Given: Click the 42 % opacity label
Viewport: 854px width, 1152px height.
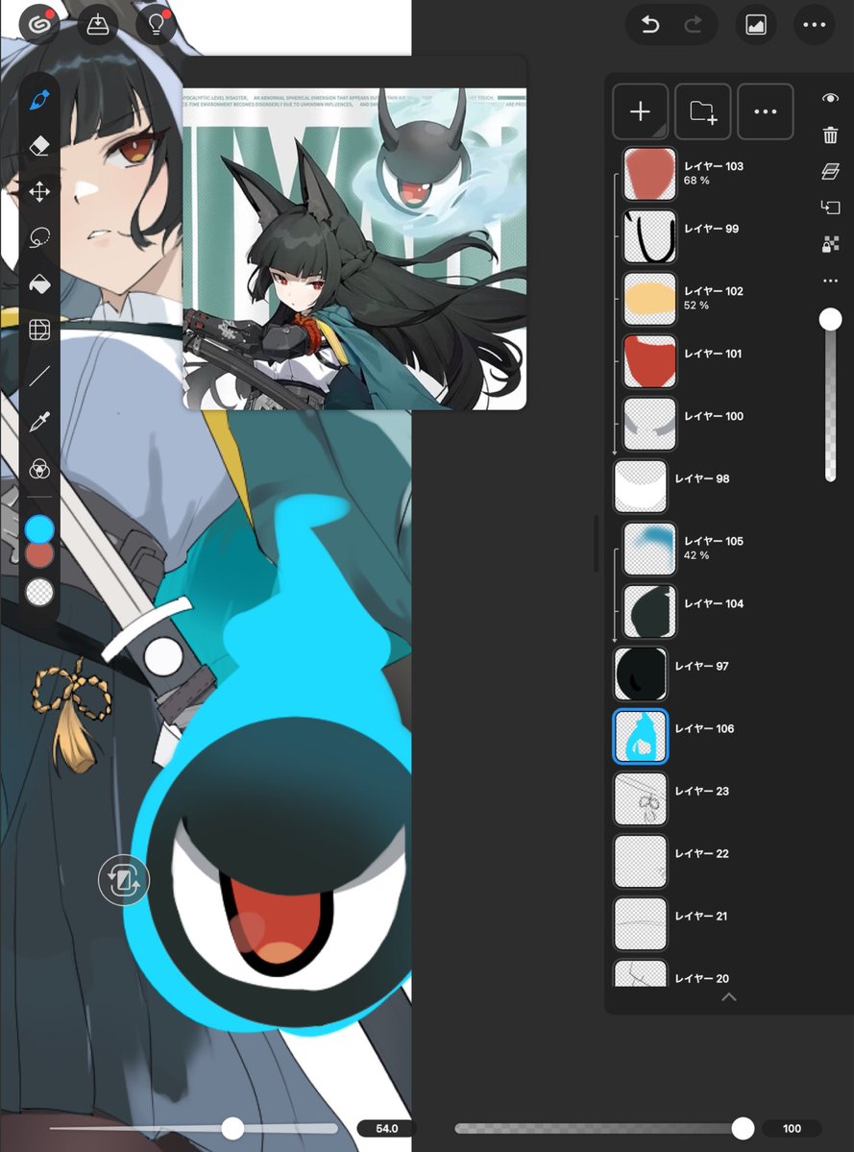Looking at the screenshot, I should click(696, 554).
